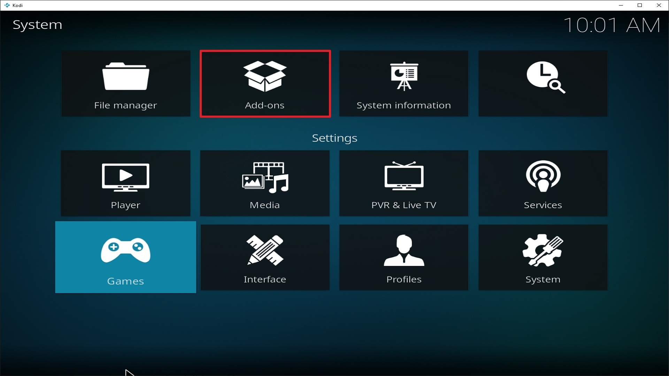The image size is (669, 376).
Task: Open the Event log clock-magnifier icon
Action: 546,77
